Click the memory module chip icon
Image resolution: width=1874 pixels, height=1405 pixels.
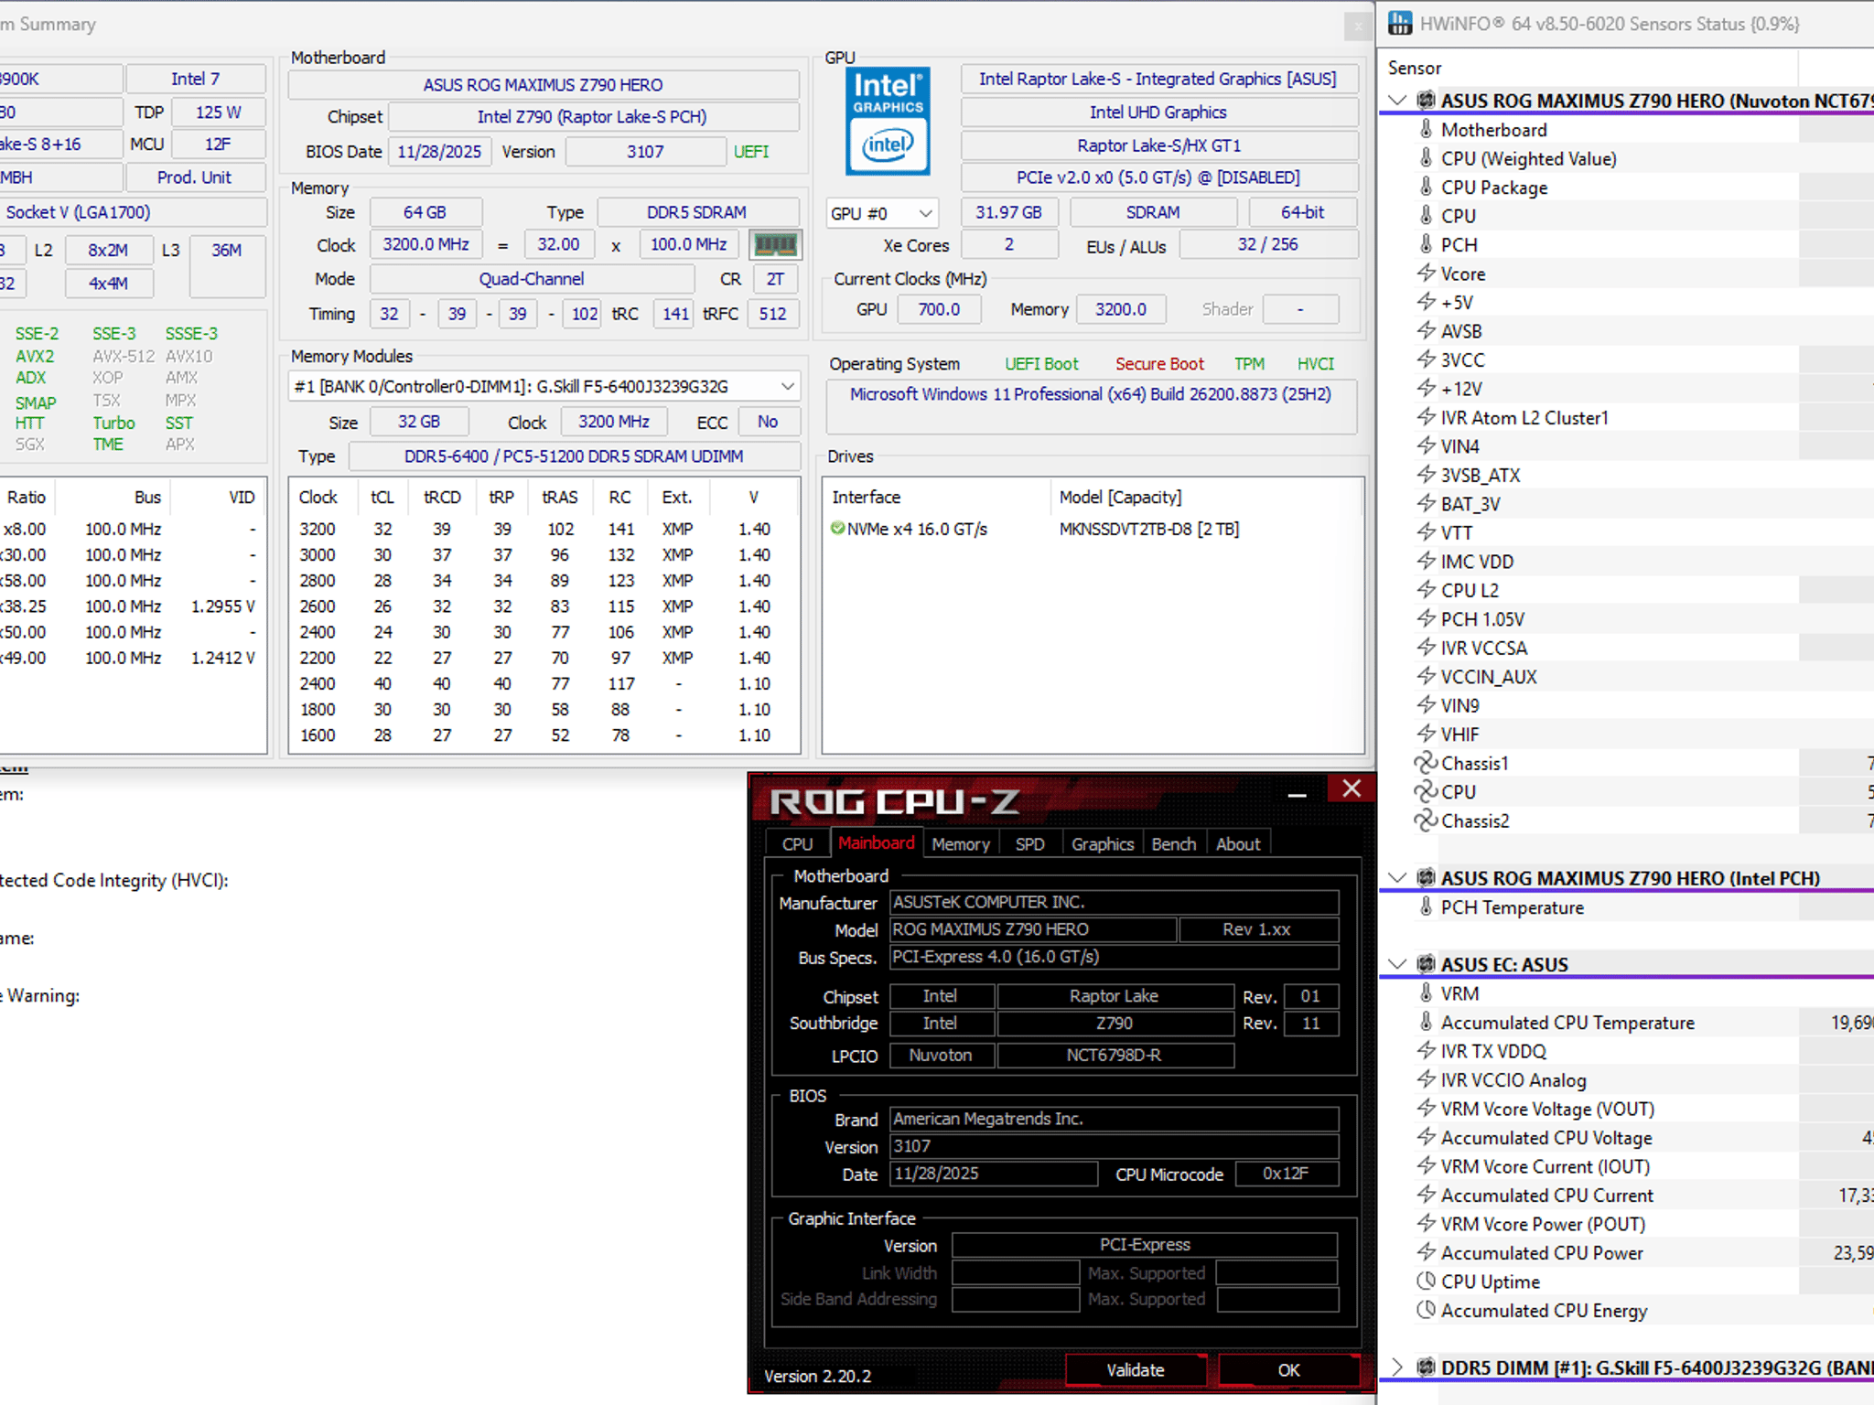tap(775, 244)
